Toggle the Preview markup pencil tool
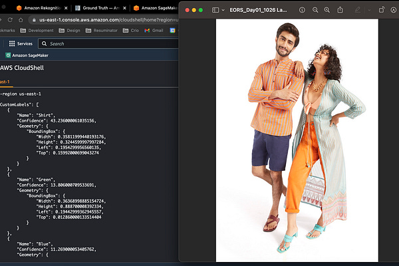Viewport: 399px width, 266px height. (x=358, y=10)
